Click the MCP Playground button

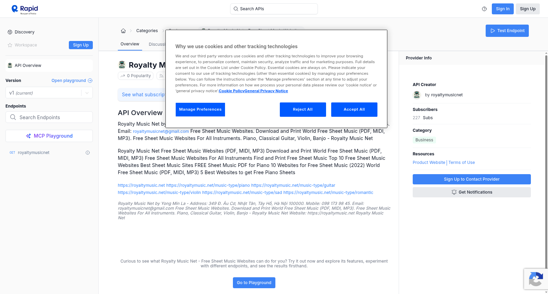(49, 136)
